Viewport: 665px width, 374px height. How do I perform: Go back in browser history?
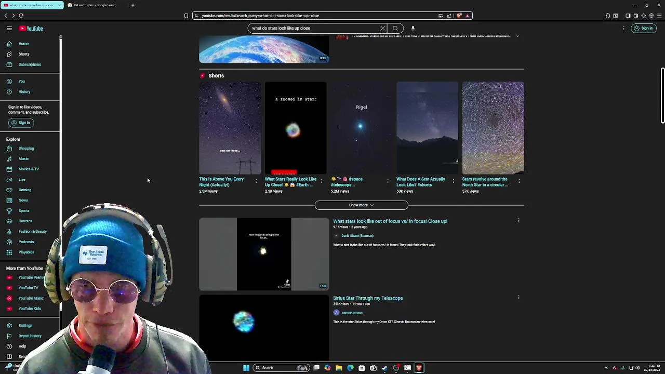point(6,16)
